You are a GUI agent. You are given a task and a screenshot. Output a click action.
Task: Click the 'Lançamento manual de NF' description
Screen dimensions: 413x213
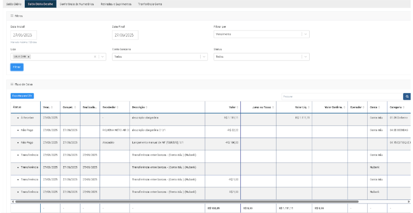(x=158, y=142)
